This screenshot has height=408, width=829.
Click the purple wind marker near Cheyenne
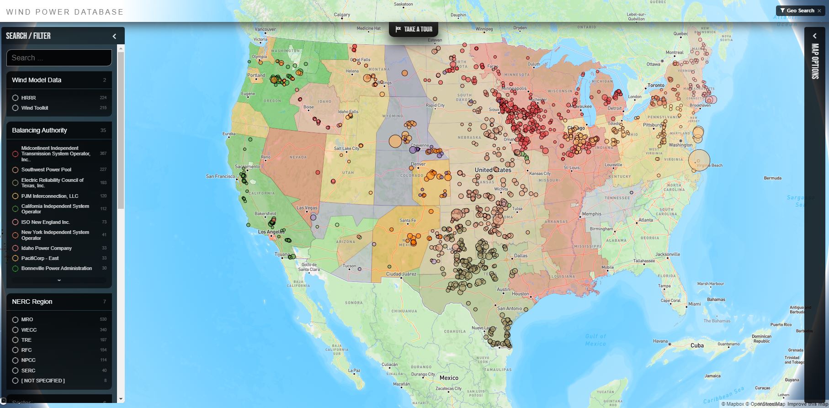413,149
